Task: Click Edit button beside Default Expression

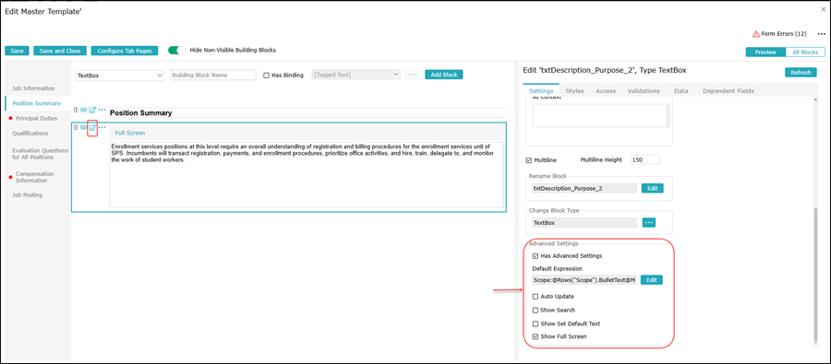Action: pyautogui.click(x=652, y=280)
